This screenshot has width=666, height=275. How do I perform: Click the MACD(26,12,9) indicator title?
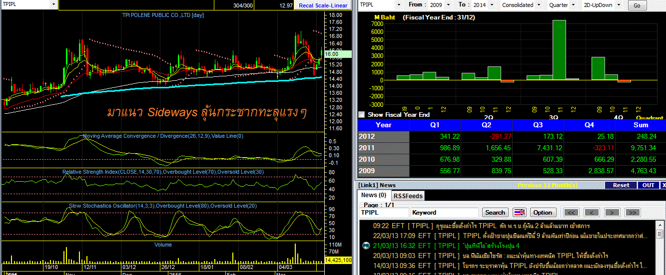(x=163, y=136)
